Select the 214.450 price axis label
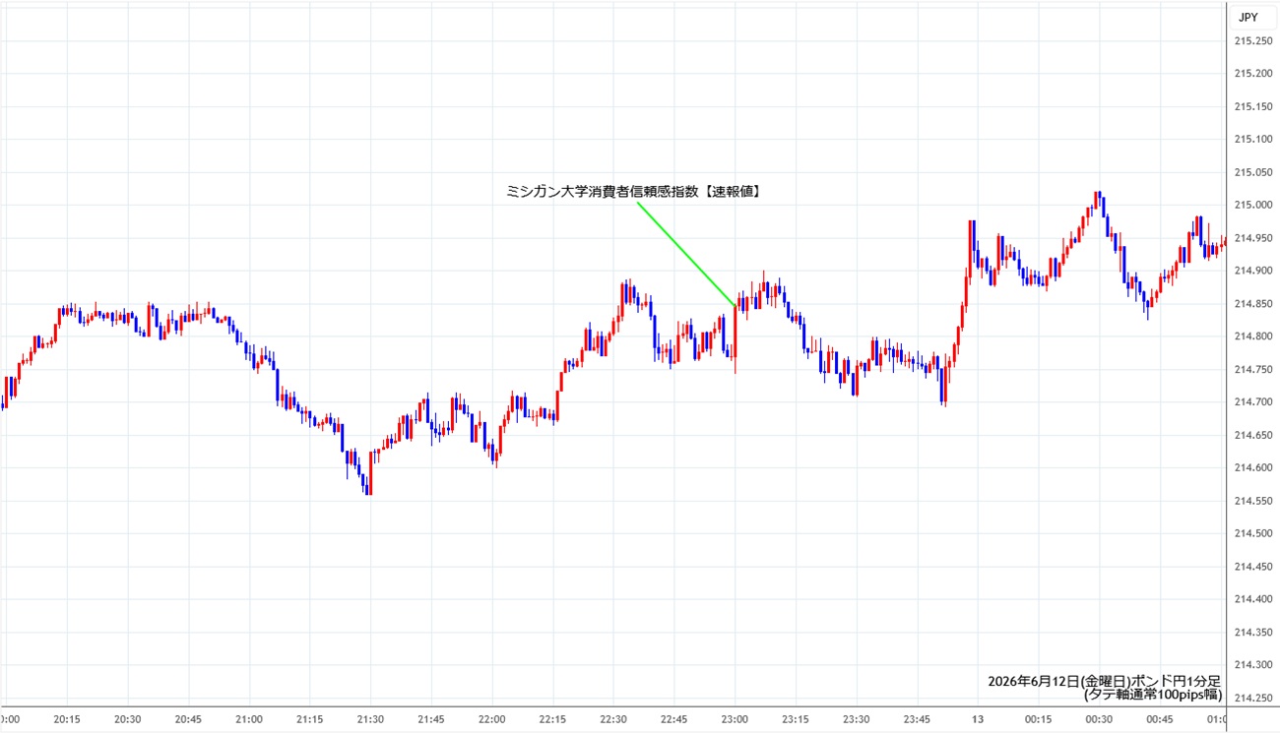1280x733 pixels. pos(1253,566)
